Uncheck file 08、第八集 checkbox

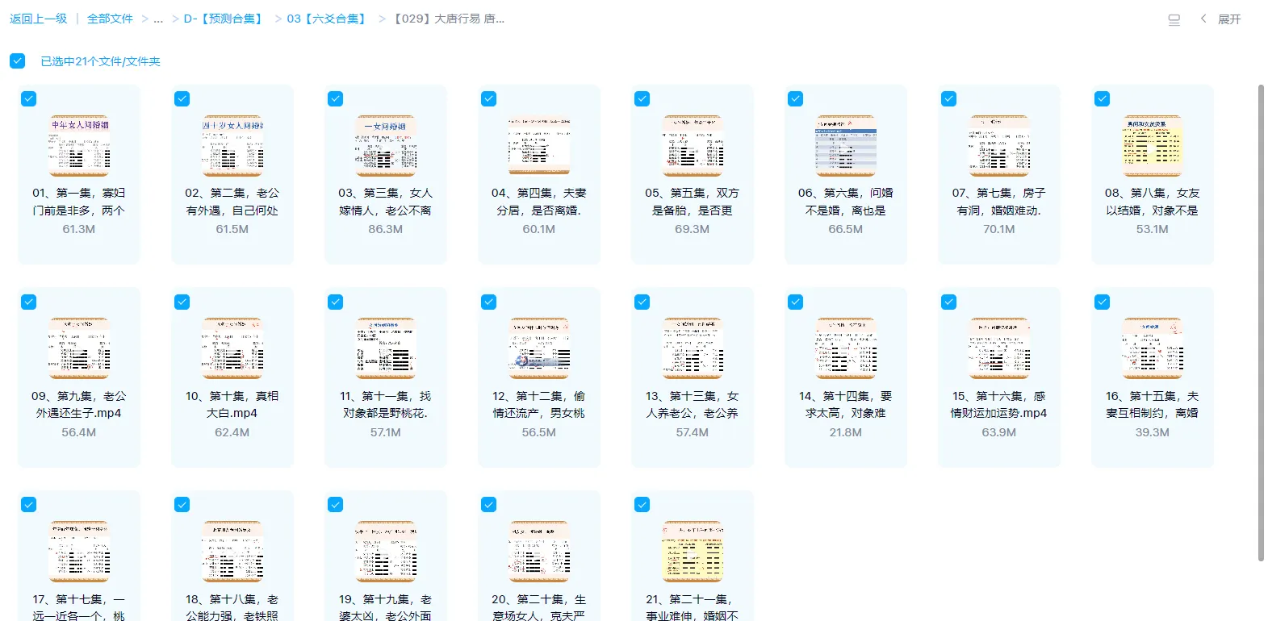tap(1103, 98)
